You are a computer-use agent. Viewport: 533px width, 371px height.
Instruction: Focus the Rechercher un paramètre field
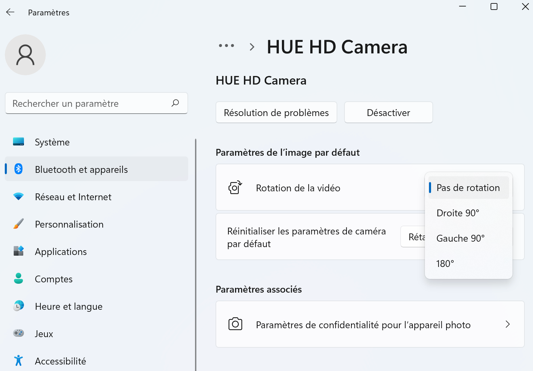(x=96, y=103)
